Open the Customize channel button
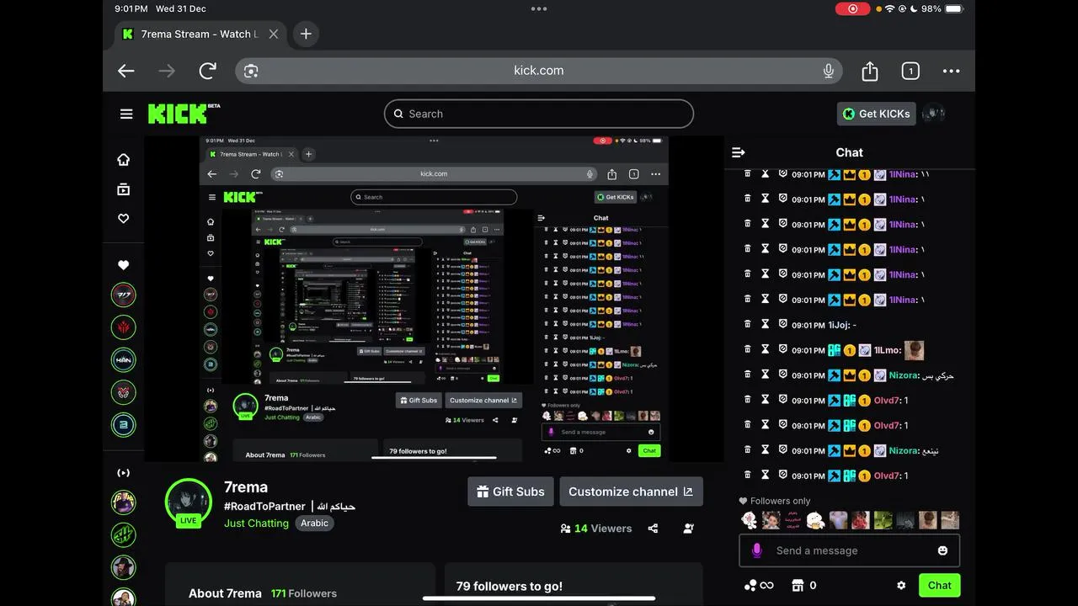 point(631,492)
